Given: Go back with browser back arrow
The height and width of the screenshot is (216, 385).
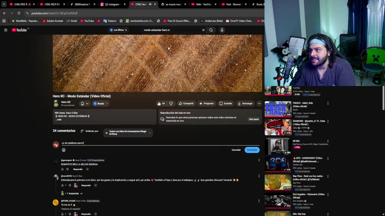Looking at the screenshot, I should [4, 13].
